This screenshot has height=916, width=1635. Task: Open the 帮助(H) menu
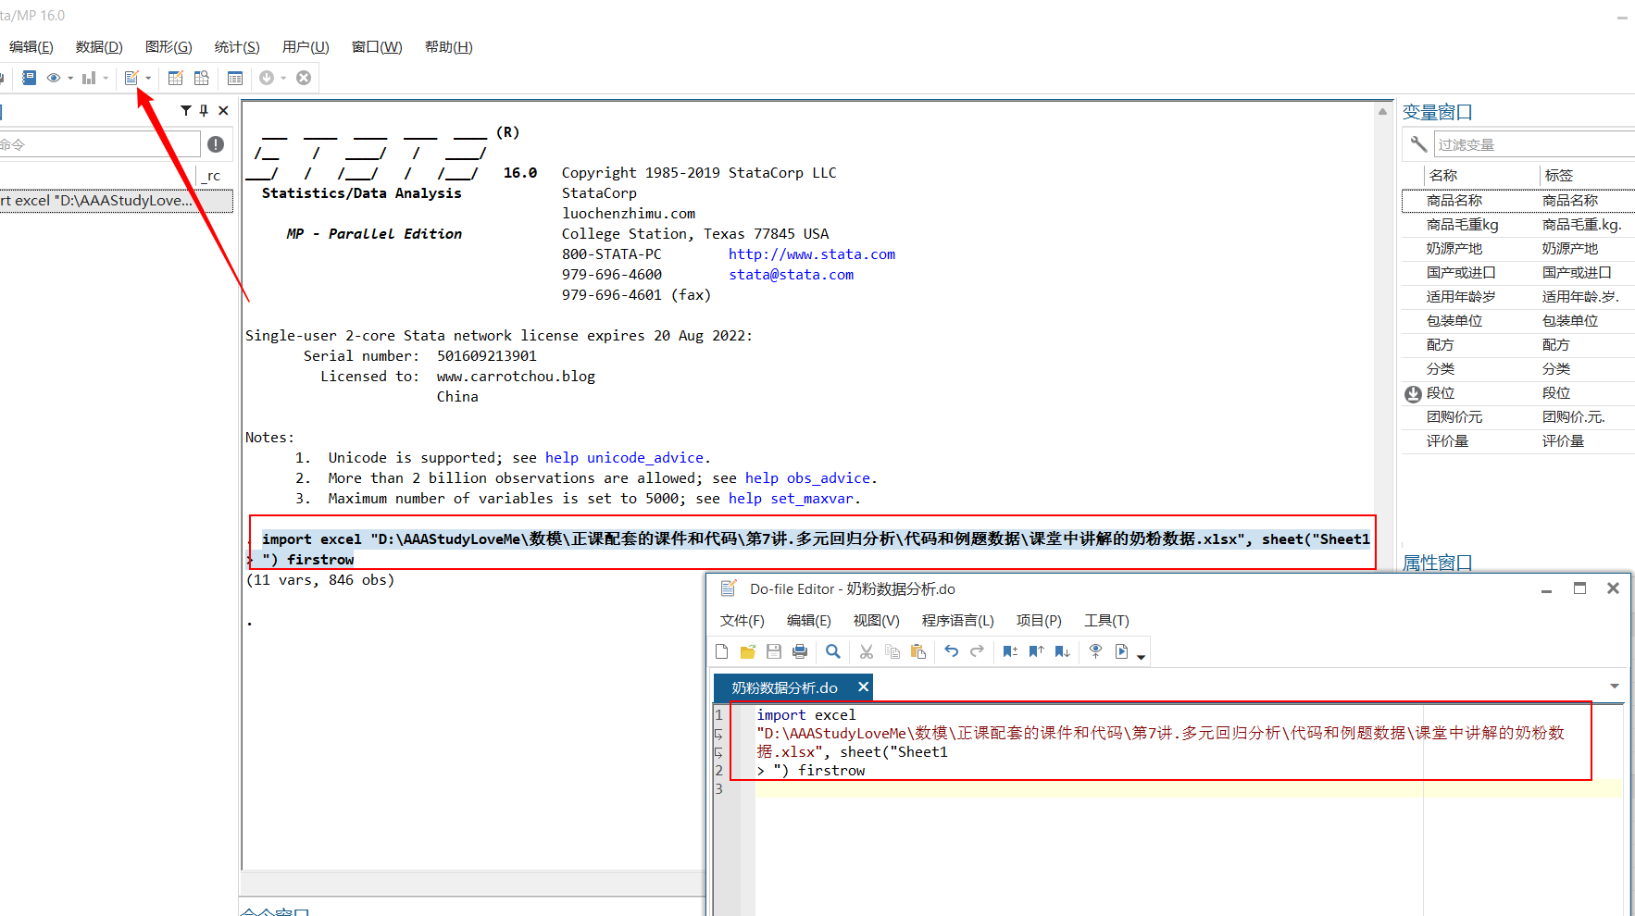[x=448, y=47]
